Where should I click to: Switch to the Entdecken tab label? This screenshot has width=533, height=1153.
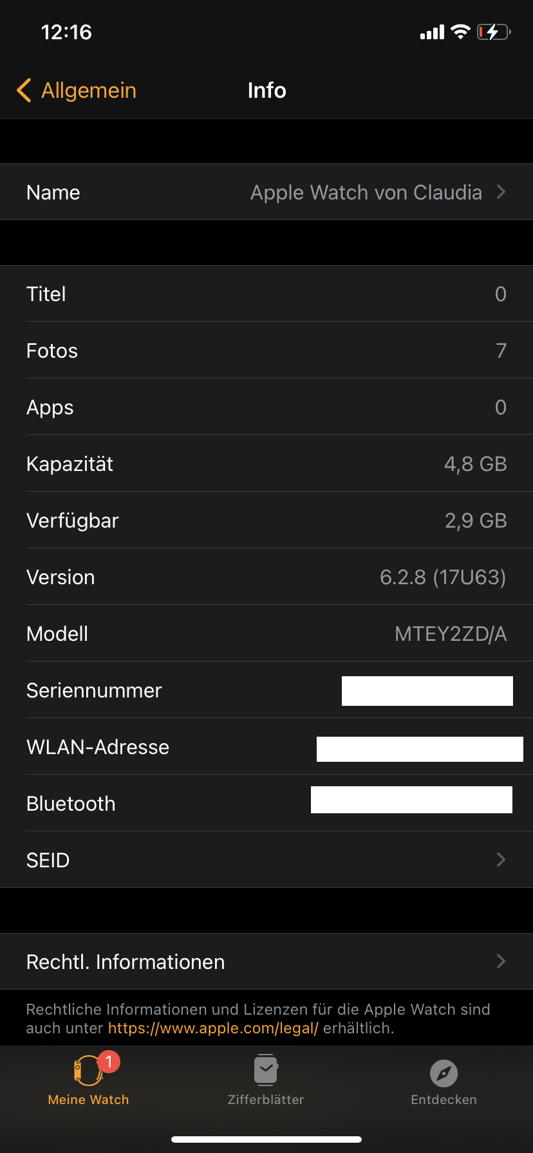[444, 1100]
